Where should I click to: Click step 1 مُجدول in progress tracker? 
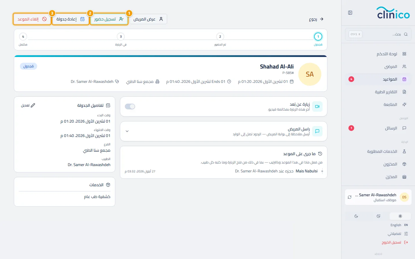(318, 37)
